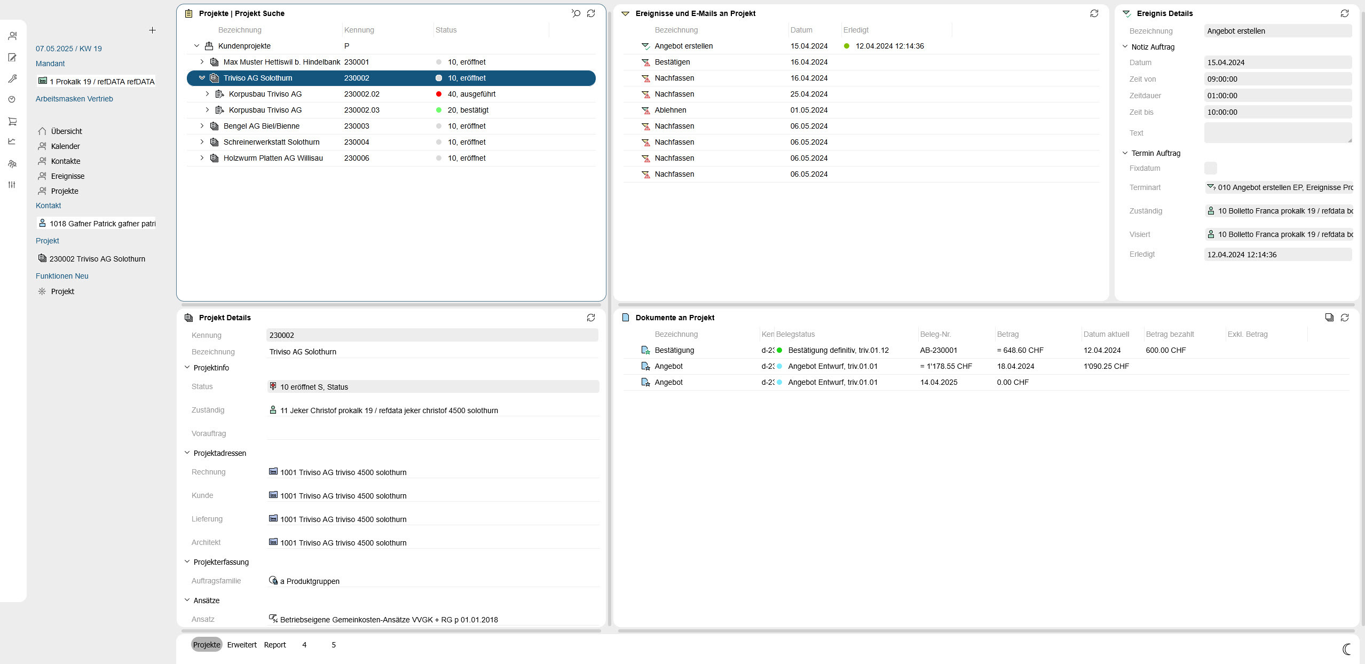Open the statistics chart icon in sidebar
1365x664 pixels.
[12, 141]
